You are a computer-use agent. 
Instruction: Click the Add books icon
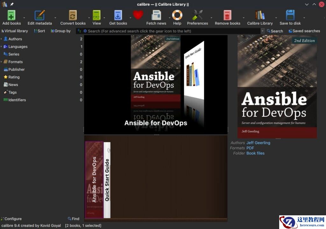coord(11,15)
